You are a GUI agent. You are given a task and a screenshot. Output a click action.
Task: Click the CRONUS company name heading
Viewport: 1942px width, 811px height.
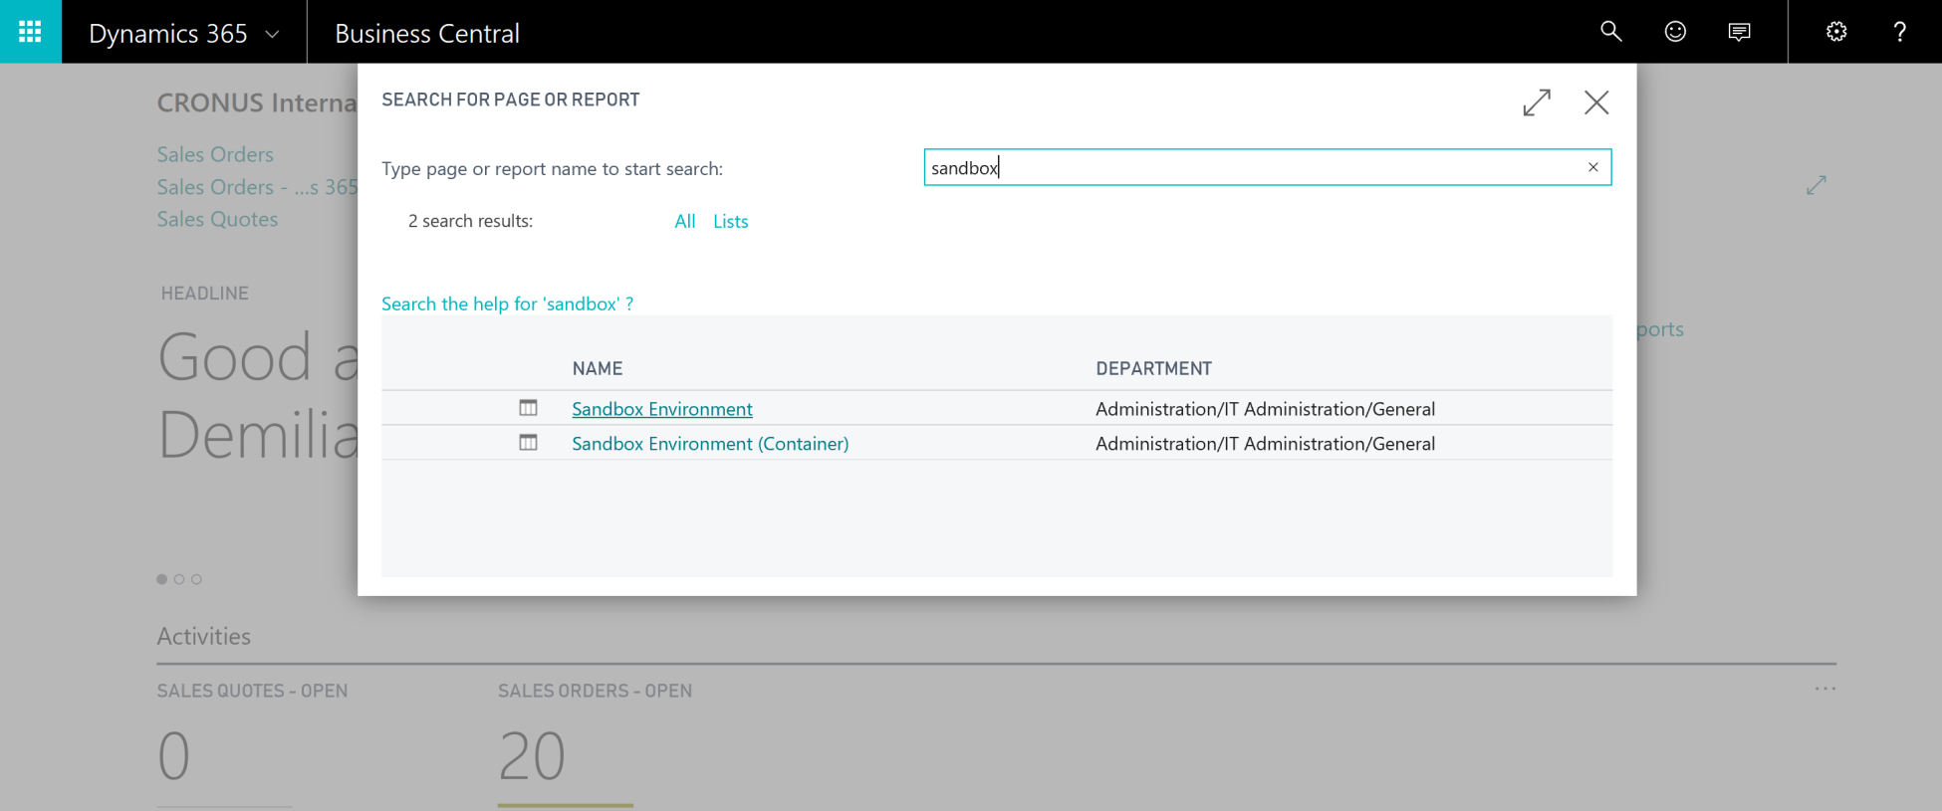257,102
